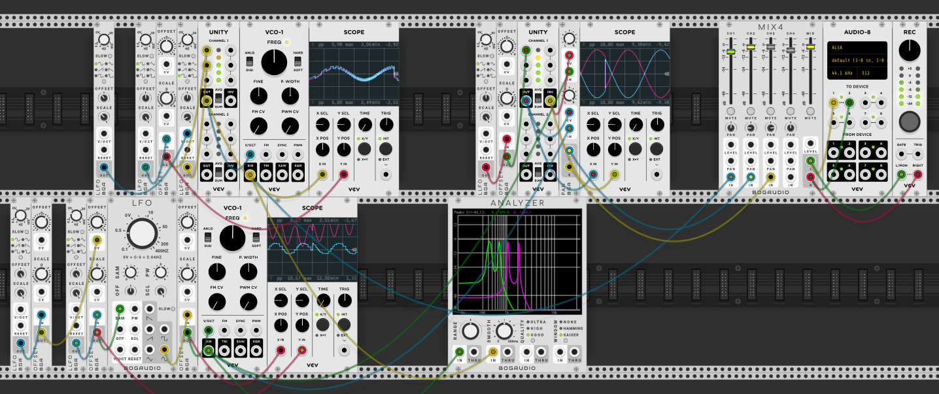Click the REC module L/MON input jack
Screen dimensions: 939x394
[x=902, y=174]
